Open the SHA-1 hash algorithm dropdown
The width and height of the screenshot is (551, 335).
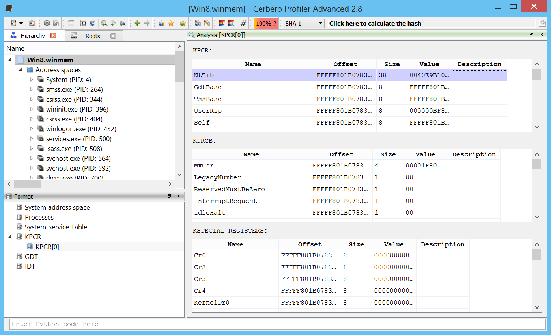[x=304, y=23]
